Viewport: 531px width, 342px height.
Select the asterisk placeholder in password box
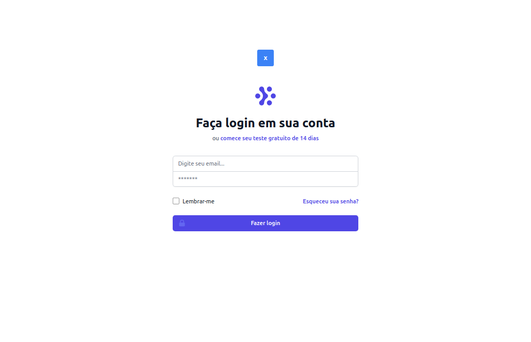click(188, 179)
